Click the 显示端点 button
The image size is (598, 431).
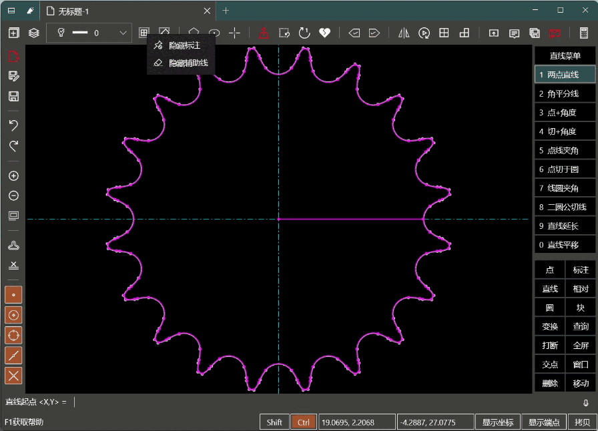point(544,422)
